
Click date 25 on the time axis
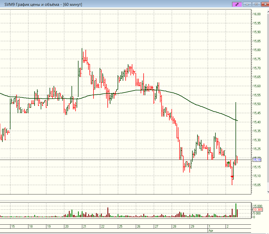[121, 227]
